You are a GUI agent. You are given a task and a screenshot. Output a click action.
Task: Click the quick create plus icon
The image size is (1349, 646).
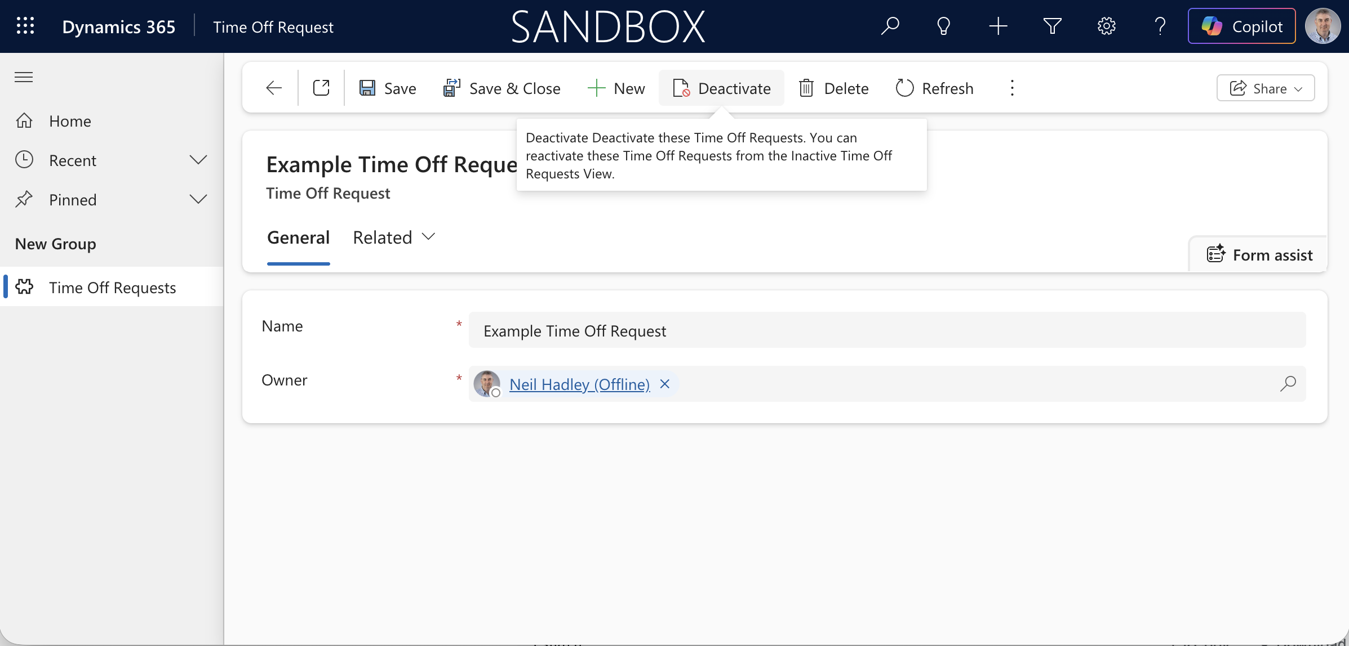click(998, 26)
